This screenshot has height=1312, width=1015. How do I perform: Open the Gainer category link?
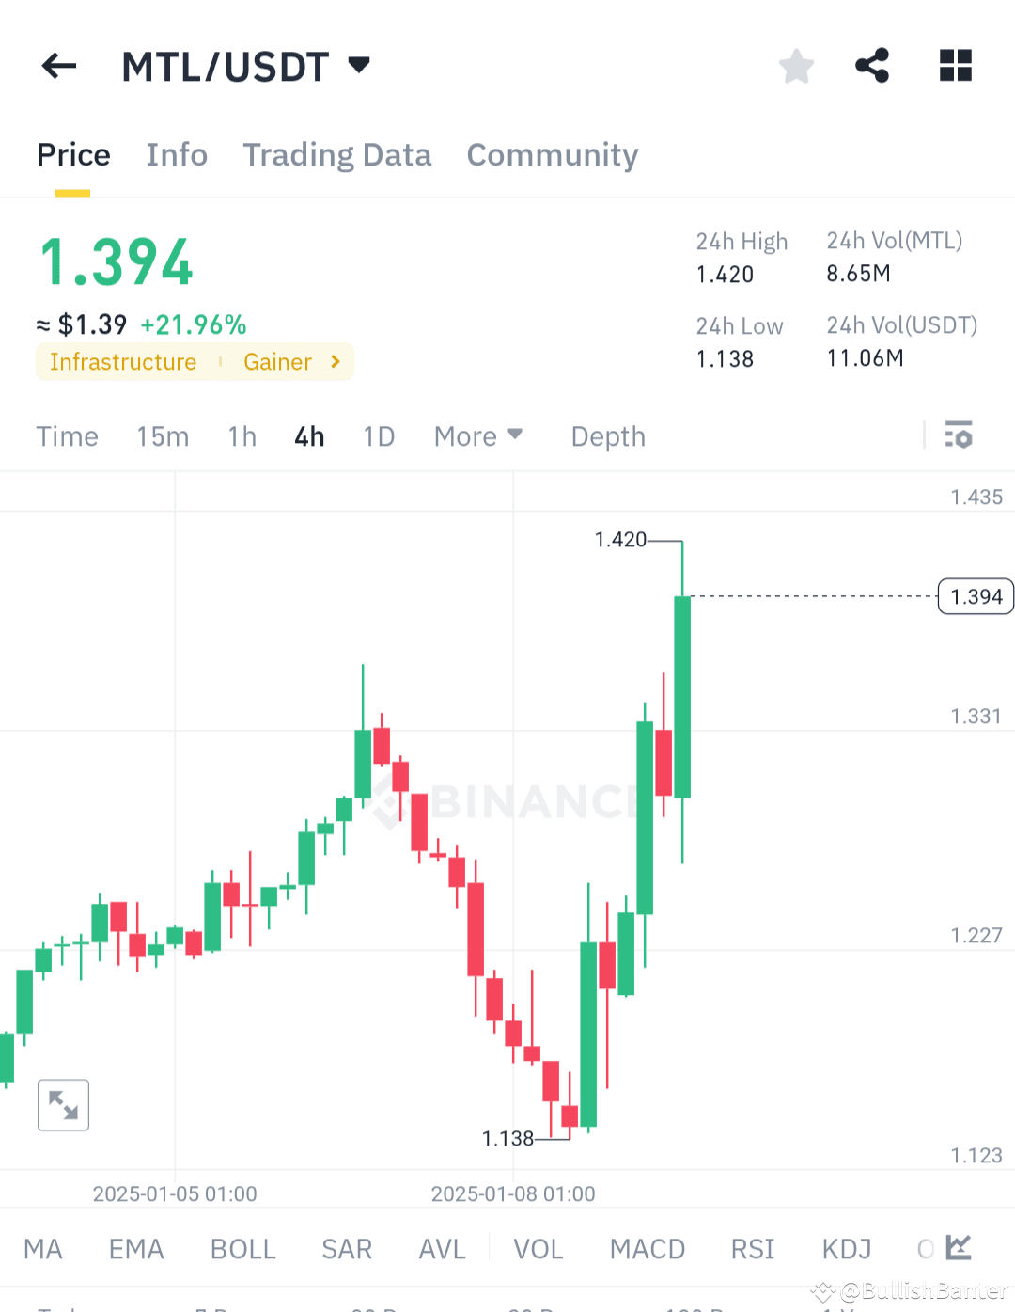pos(277,361)
